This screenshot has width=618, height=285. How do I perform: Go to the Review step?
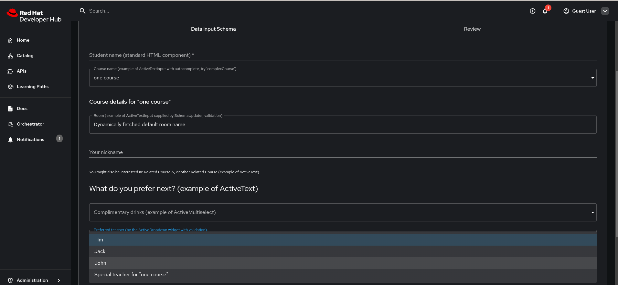click(472, 29)
